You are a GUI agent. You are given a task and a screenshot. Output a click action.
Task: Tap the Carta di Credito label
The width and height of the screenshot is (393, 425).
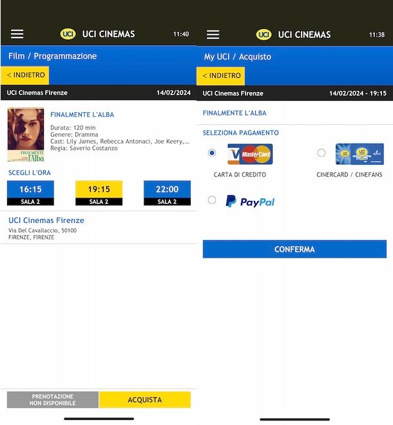click(x=240, y=175)
